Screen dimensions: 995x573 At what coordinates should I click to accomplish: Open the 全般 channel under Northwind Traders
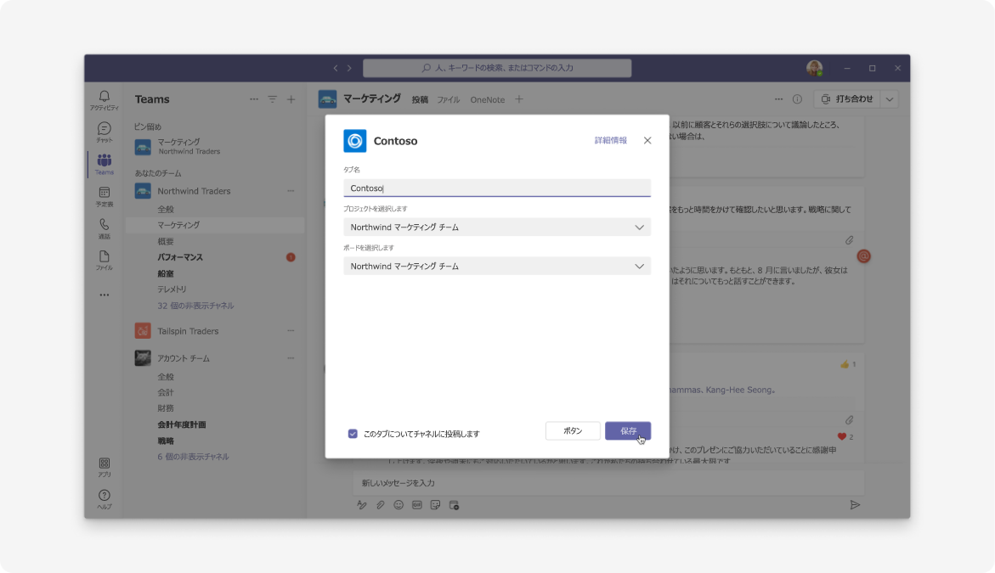tap(166, 209)
